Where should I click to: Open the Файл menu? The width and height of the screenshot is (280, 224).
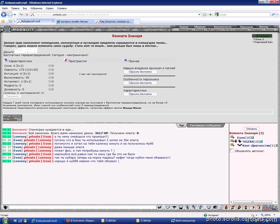point(5,8)
